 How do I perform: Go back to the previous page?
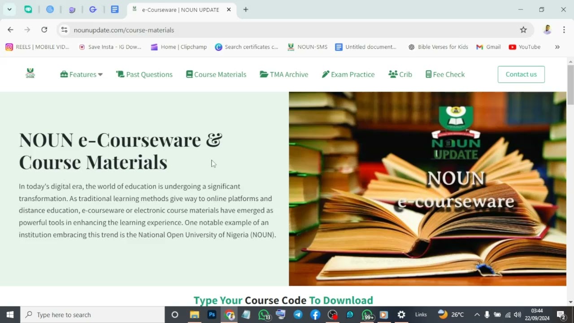point(10,30)
